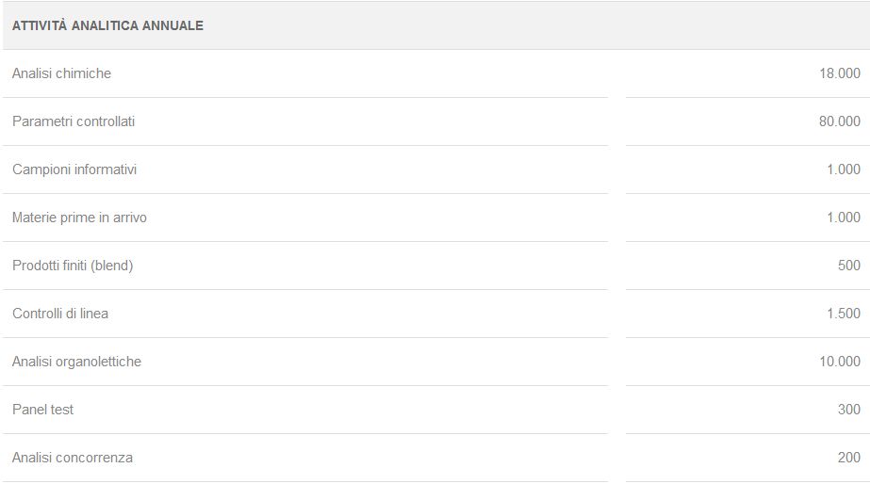
Task: Select the Materie prime in arrivo label
Action: pyautogui.click(x=79, y=218)
